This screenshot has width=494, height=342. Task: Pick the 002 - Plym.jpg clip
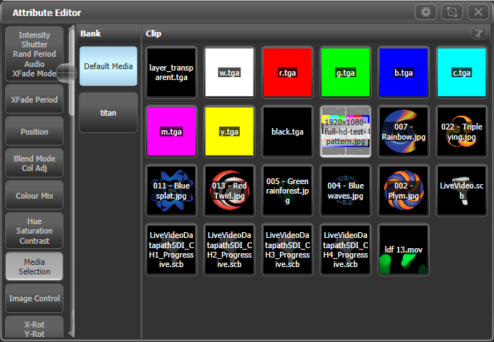tap(403, 191)
